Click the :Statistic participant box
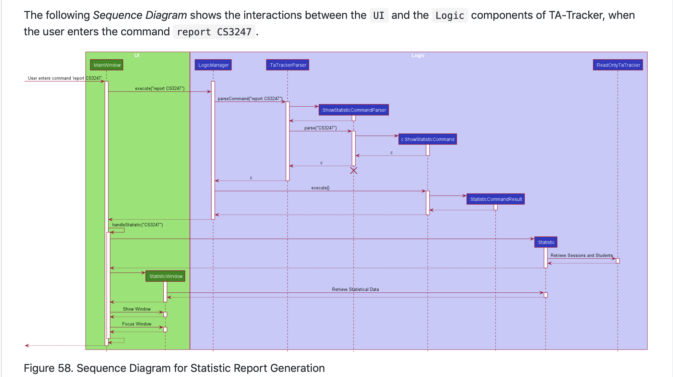The height and width of the screenshot is (377, 673). 545,242
